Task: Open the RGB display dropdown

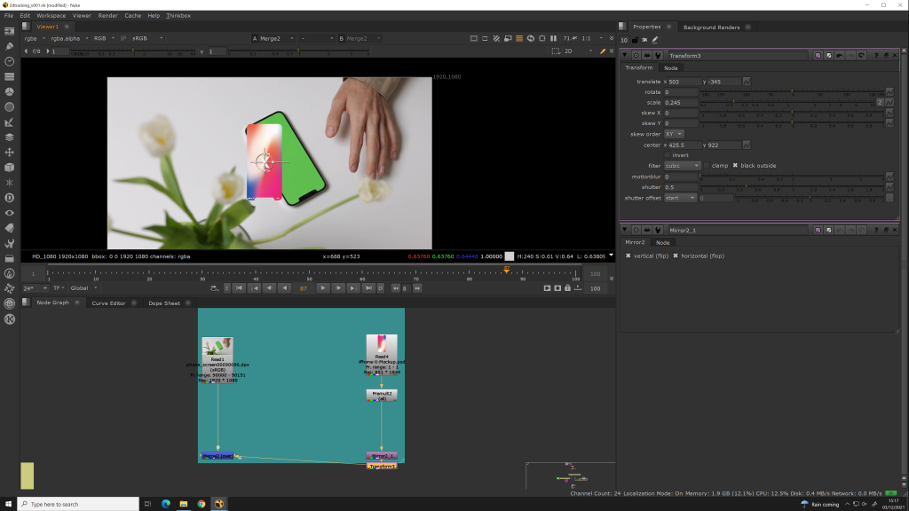Action: click(105, 38)
